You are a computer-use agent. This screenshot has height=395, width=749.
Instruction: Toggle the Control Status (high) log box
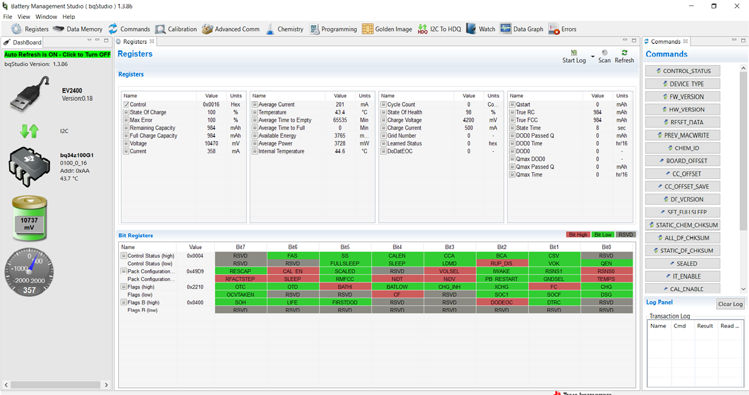pyautogui.click(x=124, y=256)
